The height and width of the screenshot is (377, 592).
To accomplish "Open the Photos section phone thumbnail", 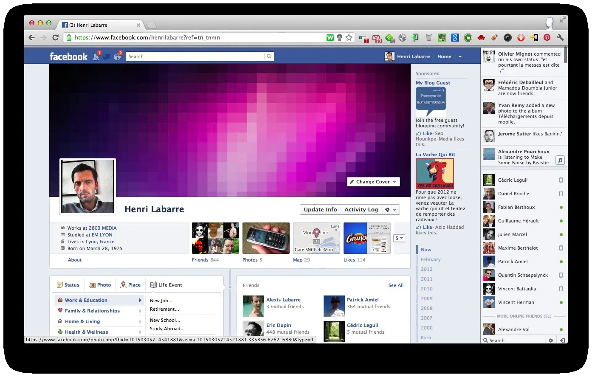I will tap(266, 238).
